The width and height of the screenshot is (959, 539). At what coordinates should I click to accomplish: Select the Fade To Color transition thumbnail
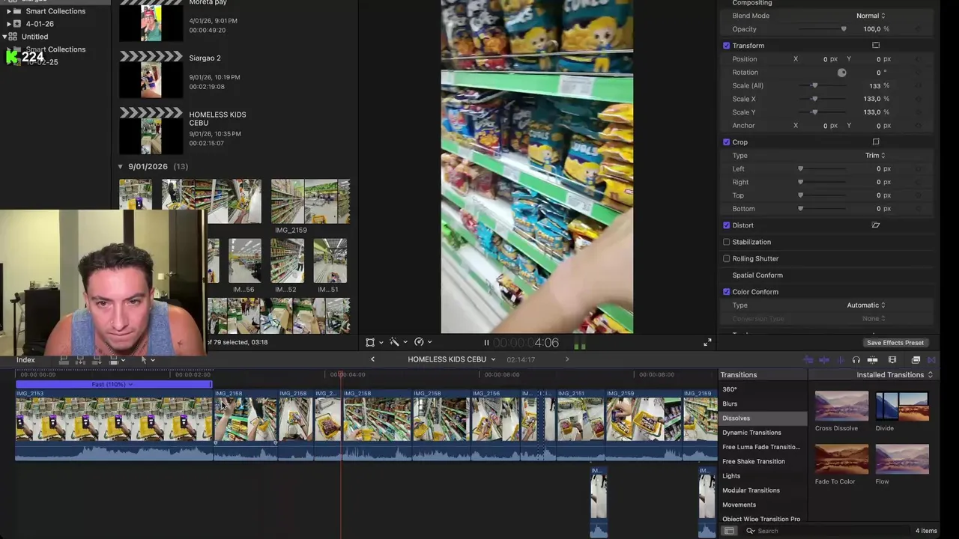841,459
